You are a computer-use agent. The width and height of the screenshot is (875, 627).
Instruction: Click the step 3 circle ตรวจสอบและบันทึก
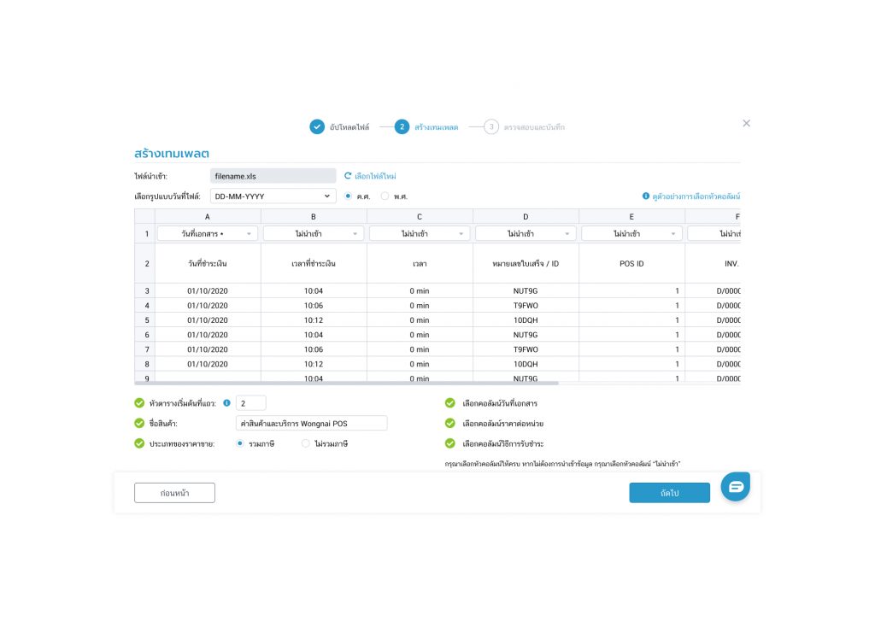tap(491, 126)
